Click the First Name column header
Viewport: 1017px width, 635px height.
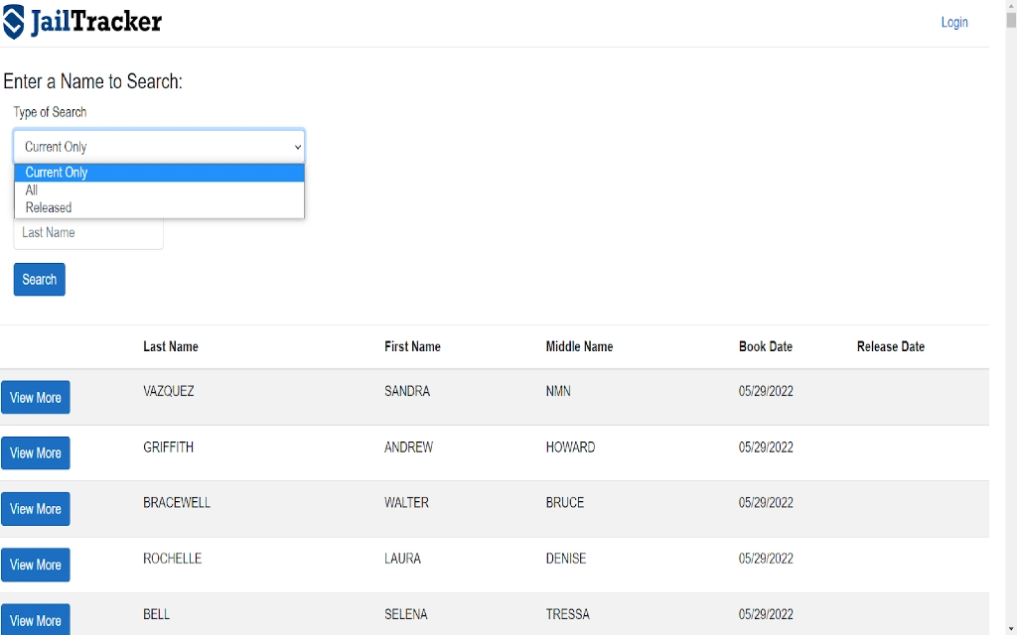click(412, 346)
